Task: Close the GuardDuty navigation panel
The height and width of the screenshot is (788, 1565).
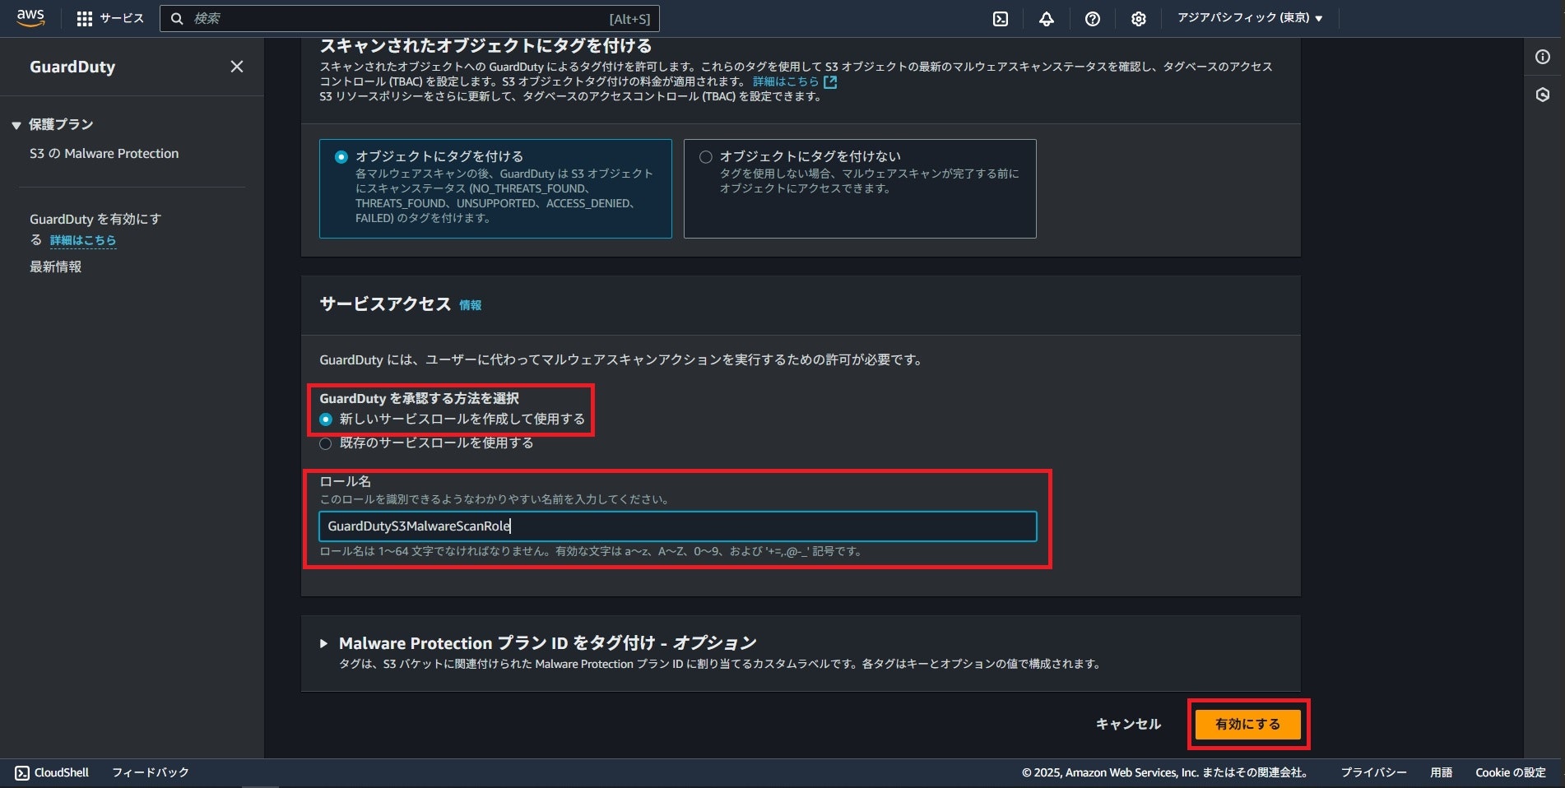Action: [237, 67]
